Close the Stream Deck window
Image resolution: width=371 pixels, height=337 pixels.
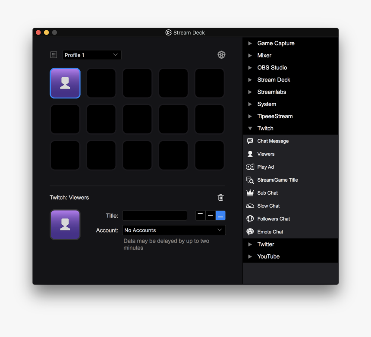(38, 32)
